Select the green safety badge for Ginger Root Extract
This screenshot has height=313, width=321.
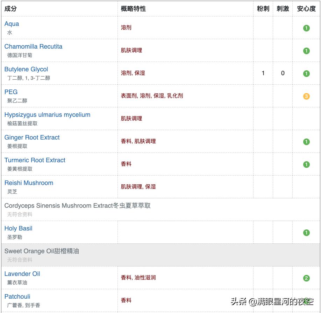(306, 142)
